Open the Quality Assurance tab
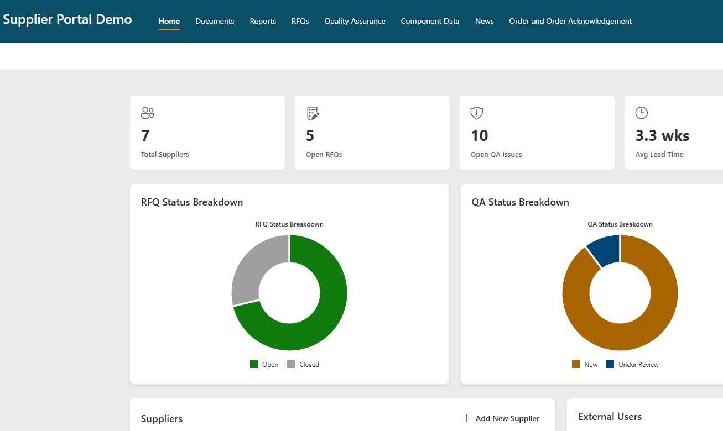Screen dimensions: 723x431 click(355, 21)
